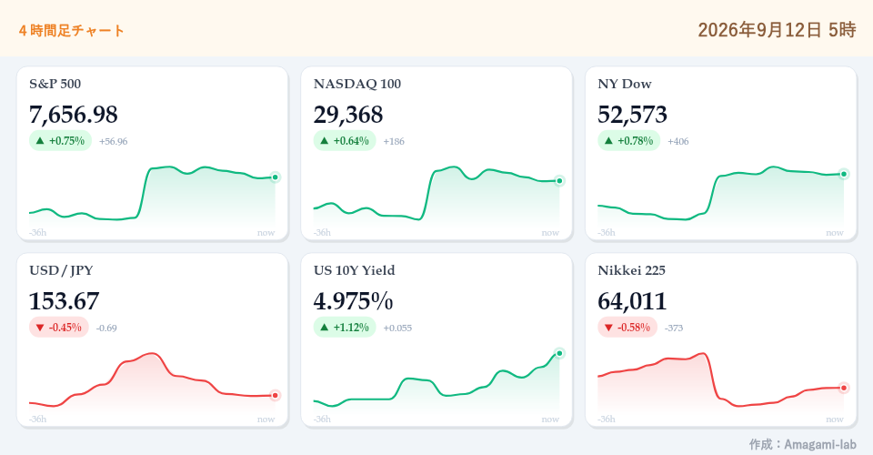This screenshot has height=455, width=873.
Task: Click the US 10Y Yield card title
Action: tap(354, 270)
